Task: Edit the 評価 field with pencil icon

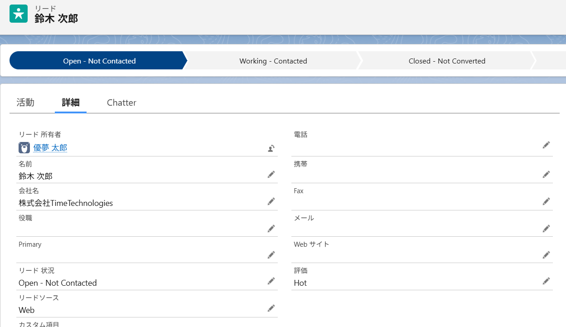Action: [x=546, y=281]
